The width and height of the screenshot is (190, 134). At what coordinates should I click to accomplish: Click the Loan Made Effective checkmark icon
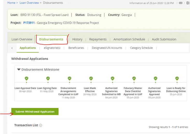point(91,78)
